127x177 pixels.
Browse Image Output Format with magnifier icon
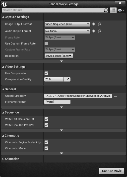pos(99,24)
